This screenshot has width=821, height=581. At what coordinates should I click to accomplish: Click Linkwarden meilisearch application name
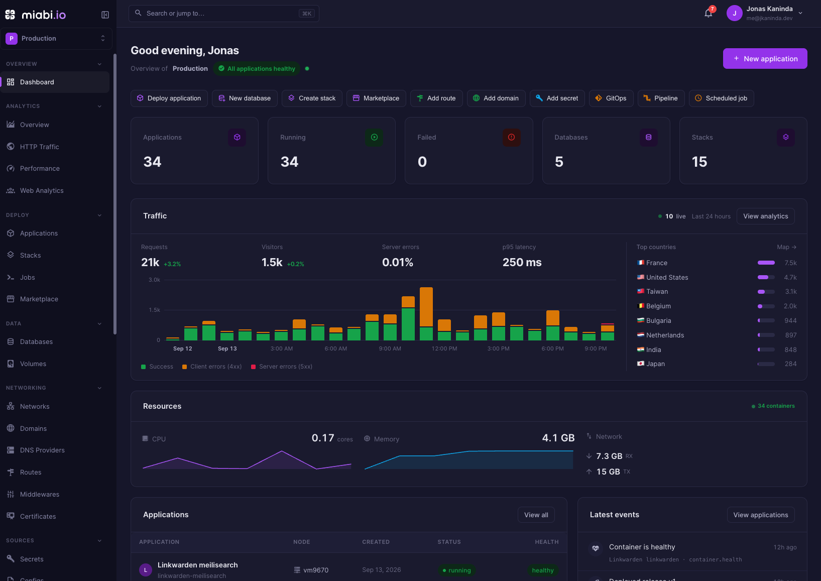click(198, 565)
